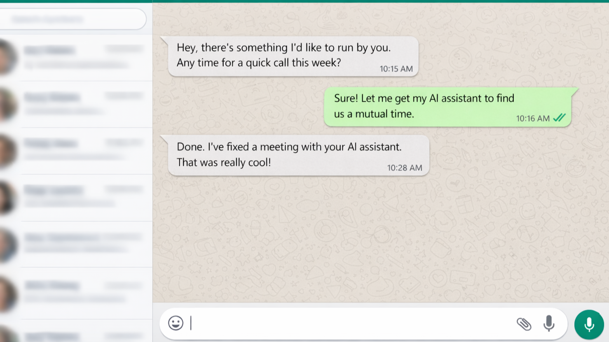Screen dimensions: 609x342
Task: Open the second conversation in the chat list
Action: 82,104
